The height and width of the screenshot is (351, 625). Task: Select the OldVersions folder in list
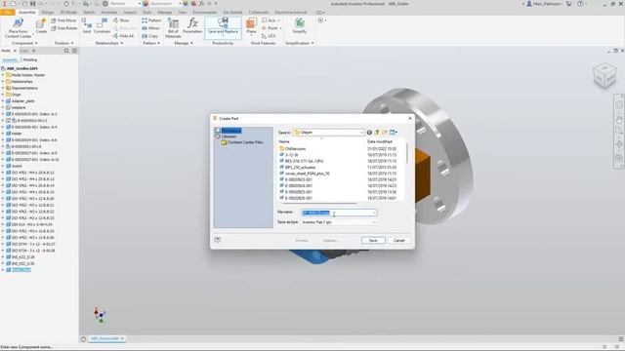pos(295,149)
